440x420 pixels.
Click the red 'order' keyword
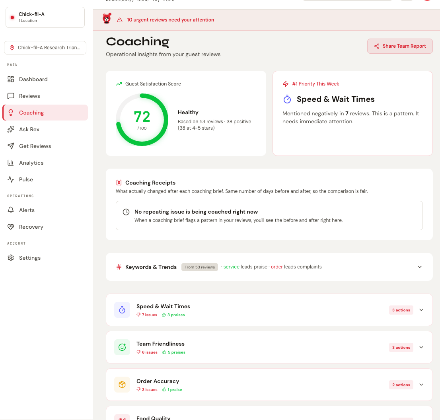pyautogui.click(x=276, y=267)
